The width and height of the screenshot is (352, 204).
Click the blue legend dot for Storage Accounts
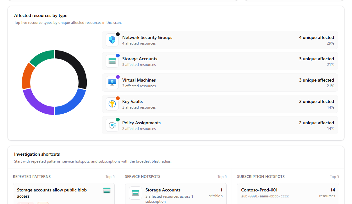118,56
